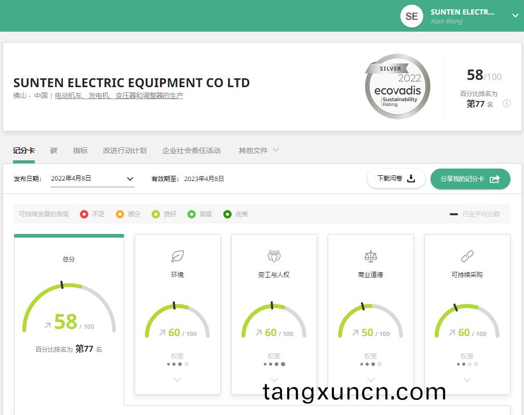Open the 指标 tab
Screen dimensions: 524x415
point(80,150)
